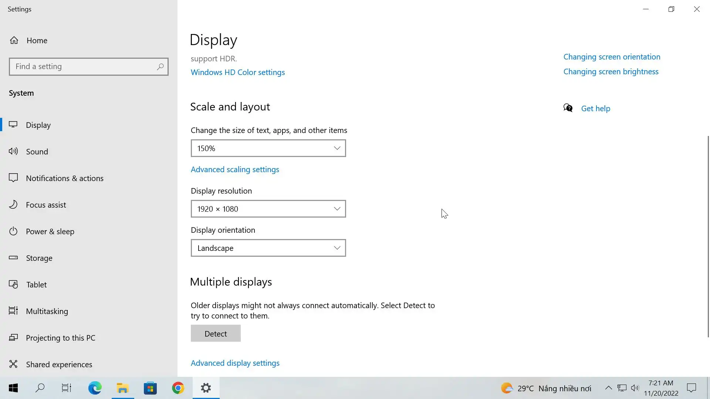The width and height of the screenshot is (710, 399).
Task: Open the Get help chat icon
Action: point(568,108)
